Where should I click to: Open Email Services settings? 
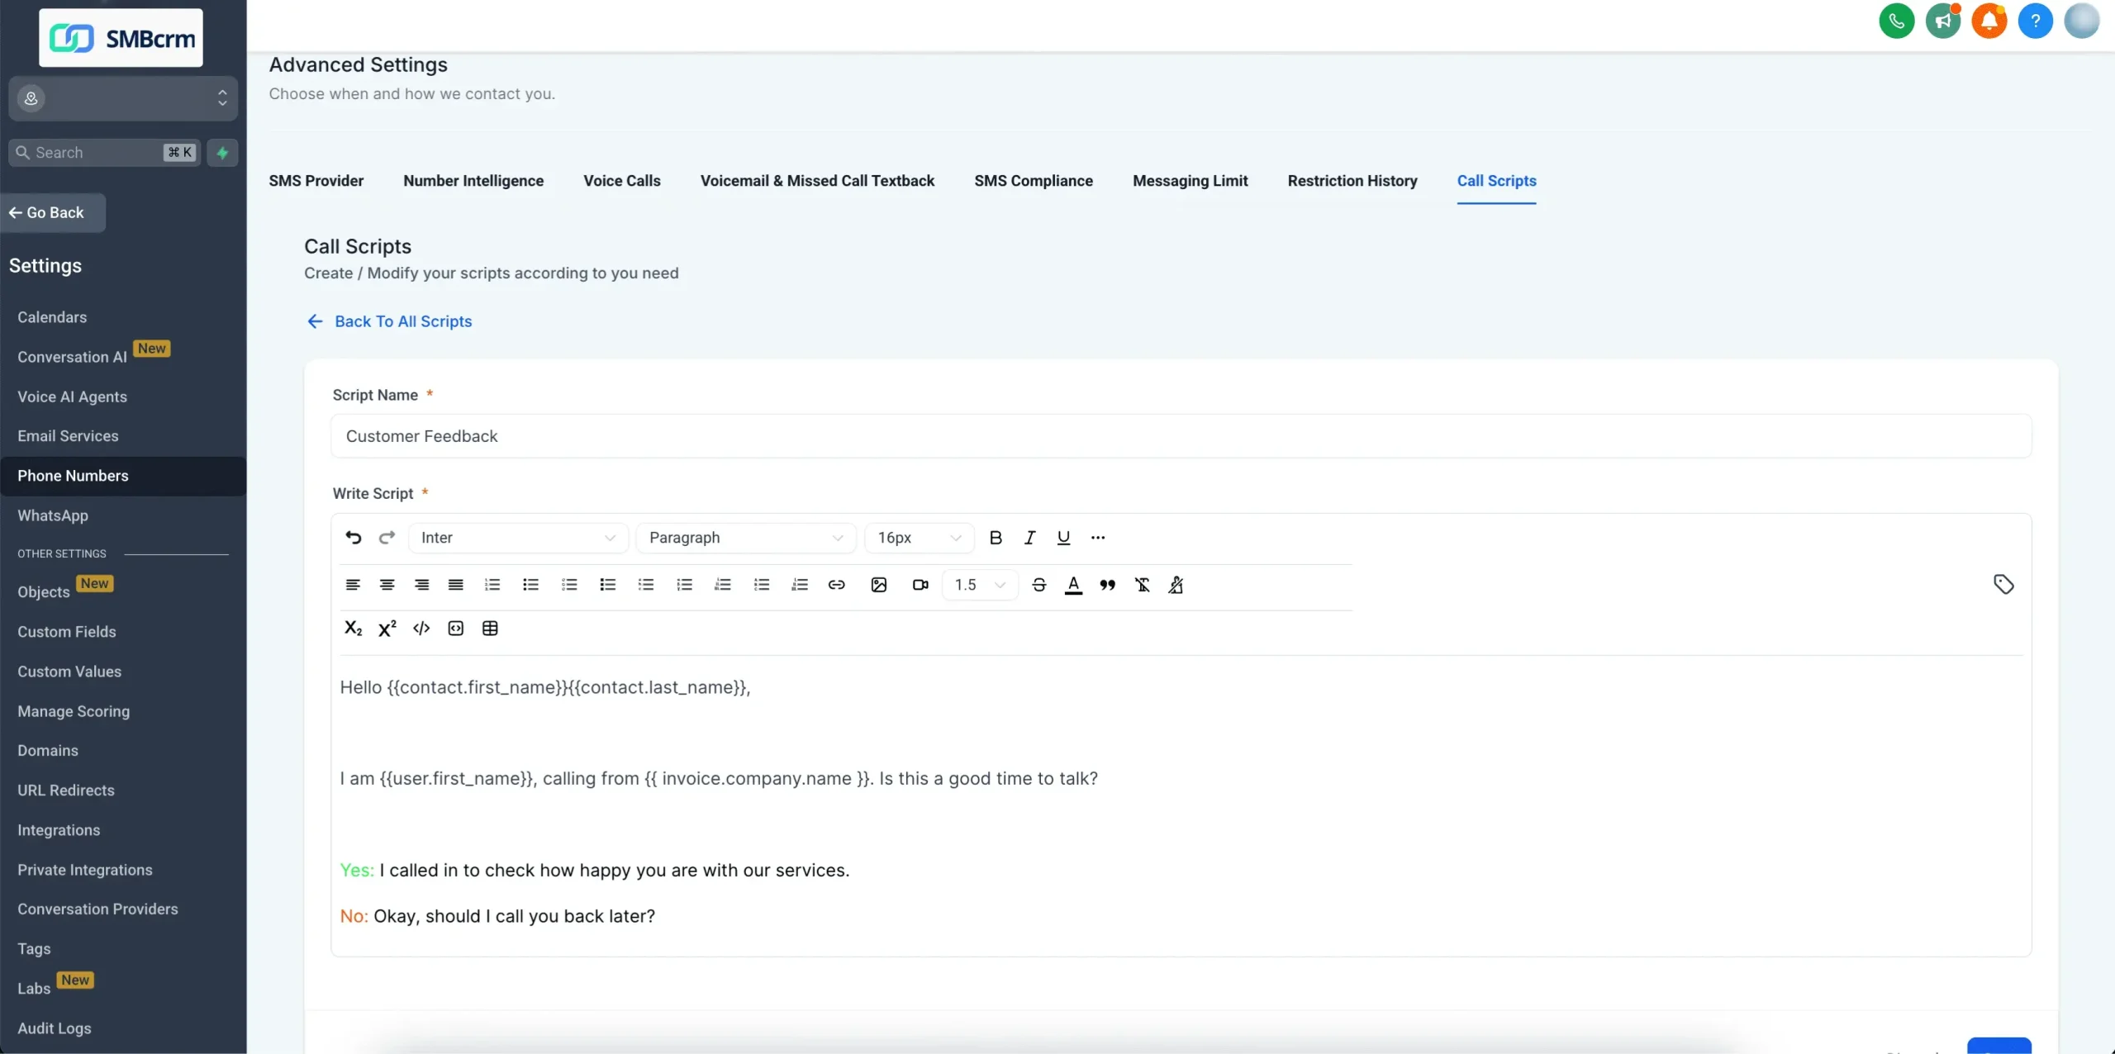(68, 436)
